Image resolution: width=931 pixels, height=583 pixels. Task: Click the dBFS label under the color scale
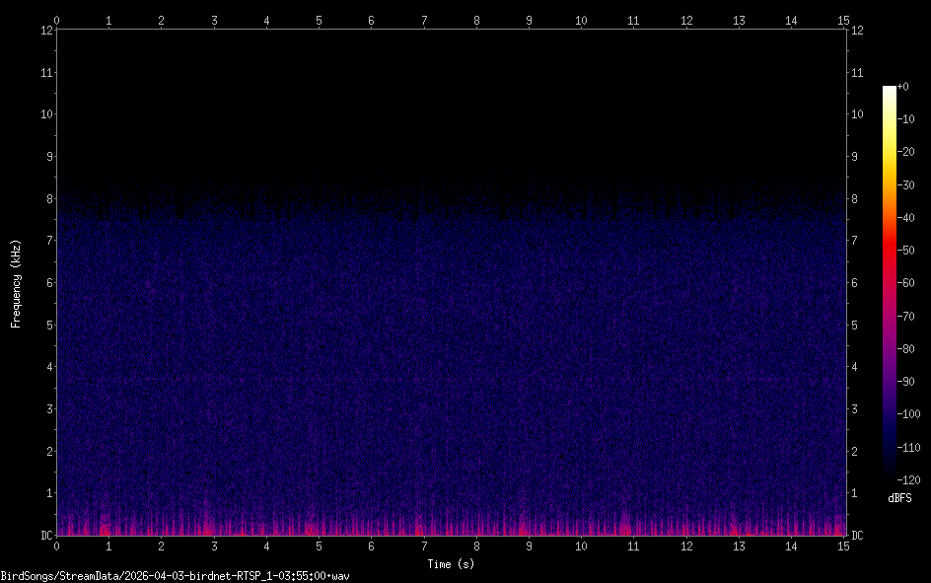[899, 498]
